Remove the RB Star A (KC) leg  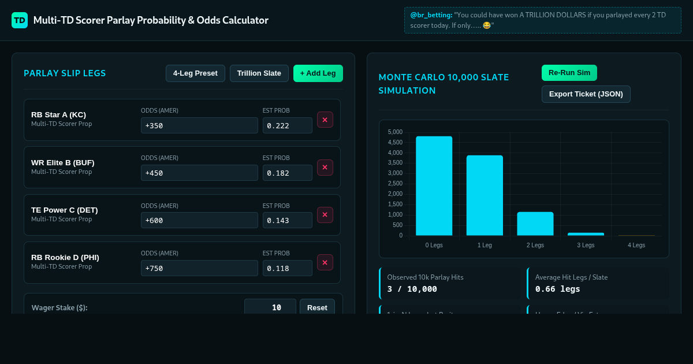click(325, 120)
